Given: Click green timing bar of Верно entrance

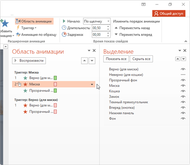Looking at the screenshot, I should 55,78.
